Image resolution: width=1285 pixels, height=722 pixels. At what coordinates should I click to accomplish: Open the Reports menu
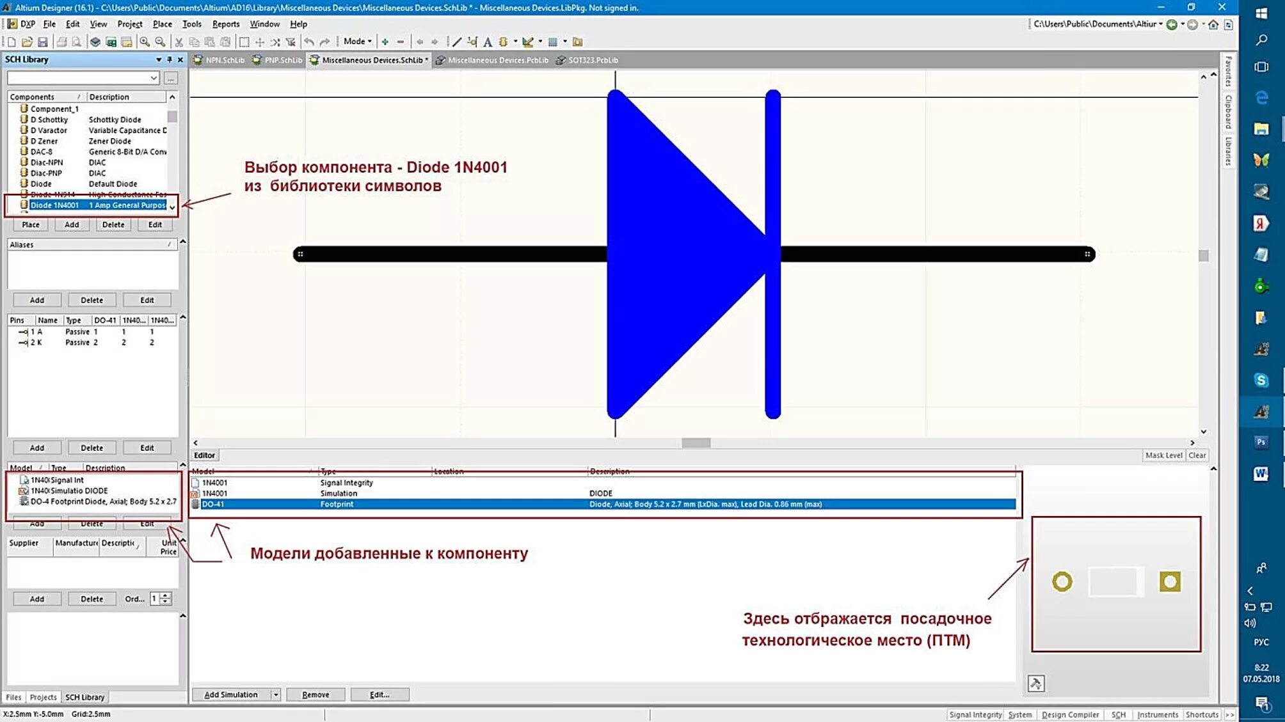[x=226, y=24]
